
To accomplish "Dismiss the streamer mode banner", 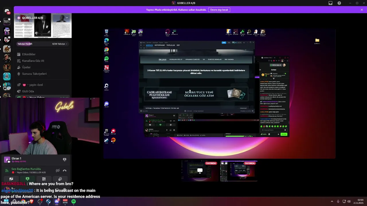I will pos(362,10).
